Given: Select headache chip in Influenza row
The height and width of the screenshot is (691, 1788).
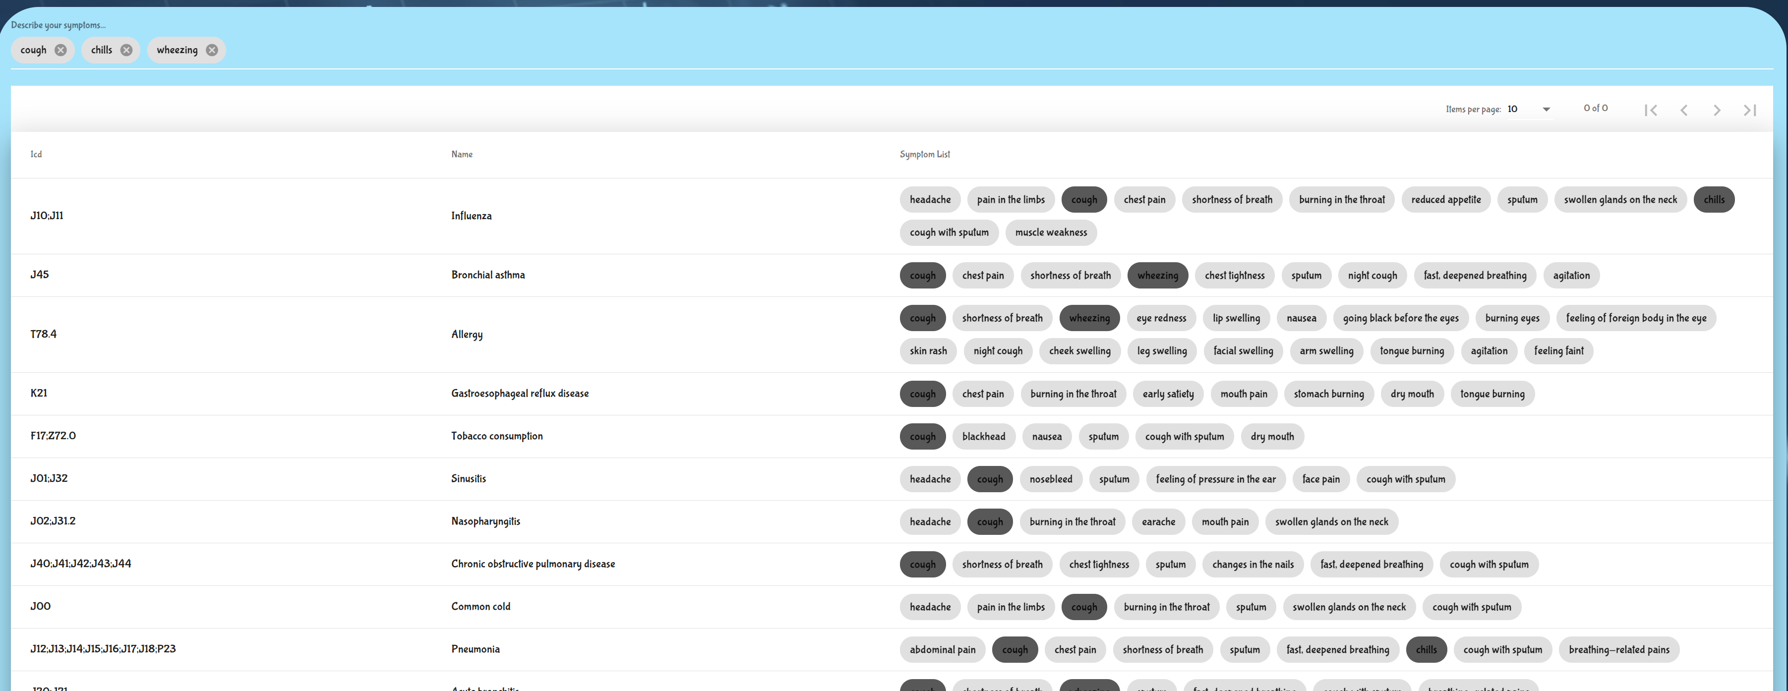Looking at the screenshot, I should coord(930,200).
